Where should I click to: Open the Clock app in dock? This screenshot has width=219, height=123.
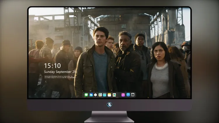[x=95, y=95]
